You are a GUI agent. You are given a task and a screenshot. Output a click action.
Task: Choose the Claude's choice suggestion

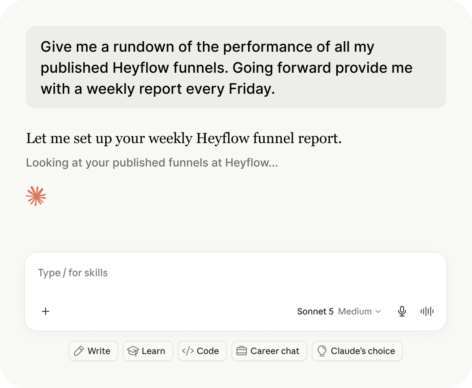click(x=357, y=351)
